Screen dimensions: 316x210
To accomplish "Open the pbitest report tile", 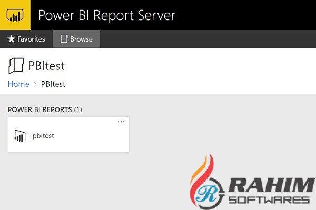I will (68, 135).
